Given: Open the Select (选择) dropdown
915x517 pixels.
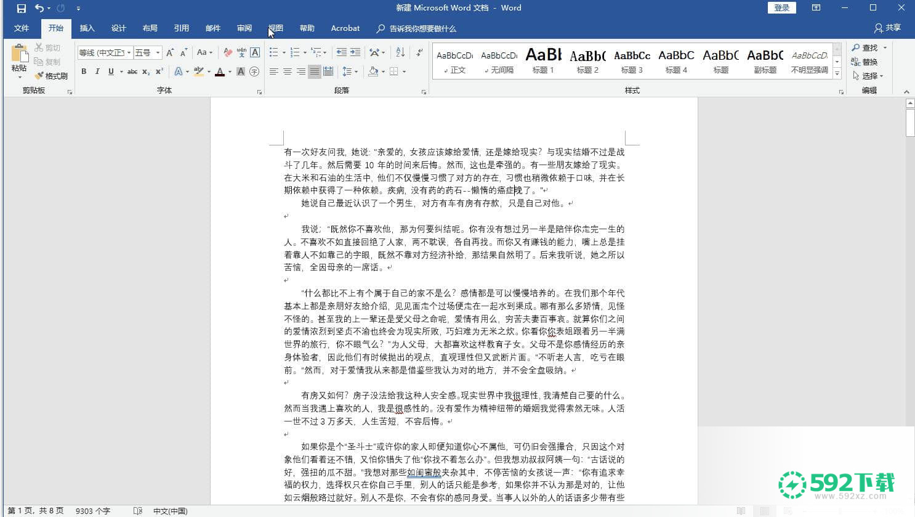Looking at the screenshot, I should [868, 76].
